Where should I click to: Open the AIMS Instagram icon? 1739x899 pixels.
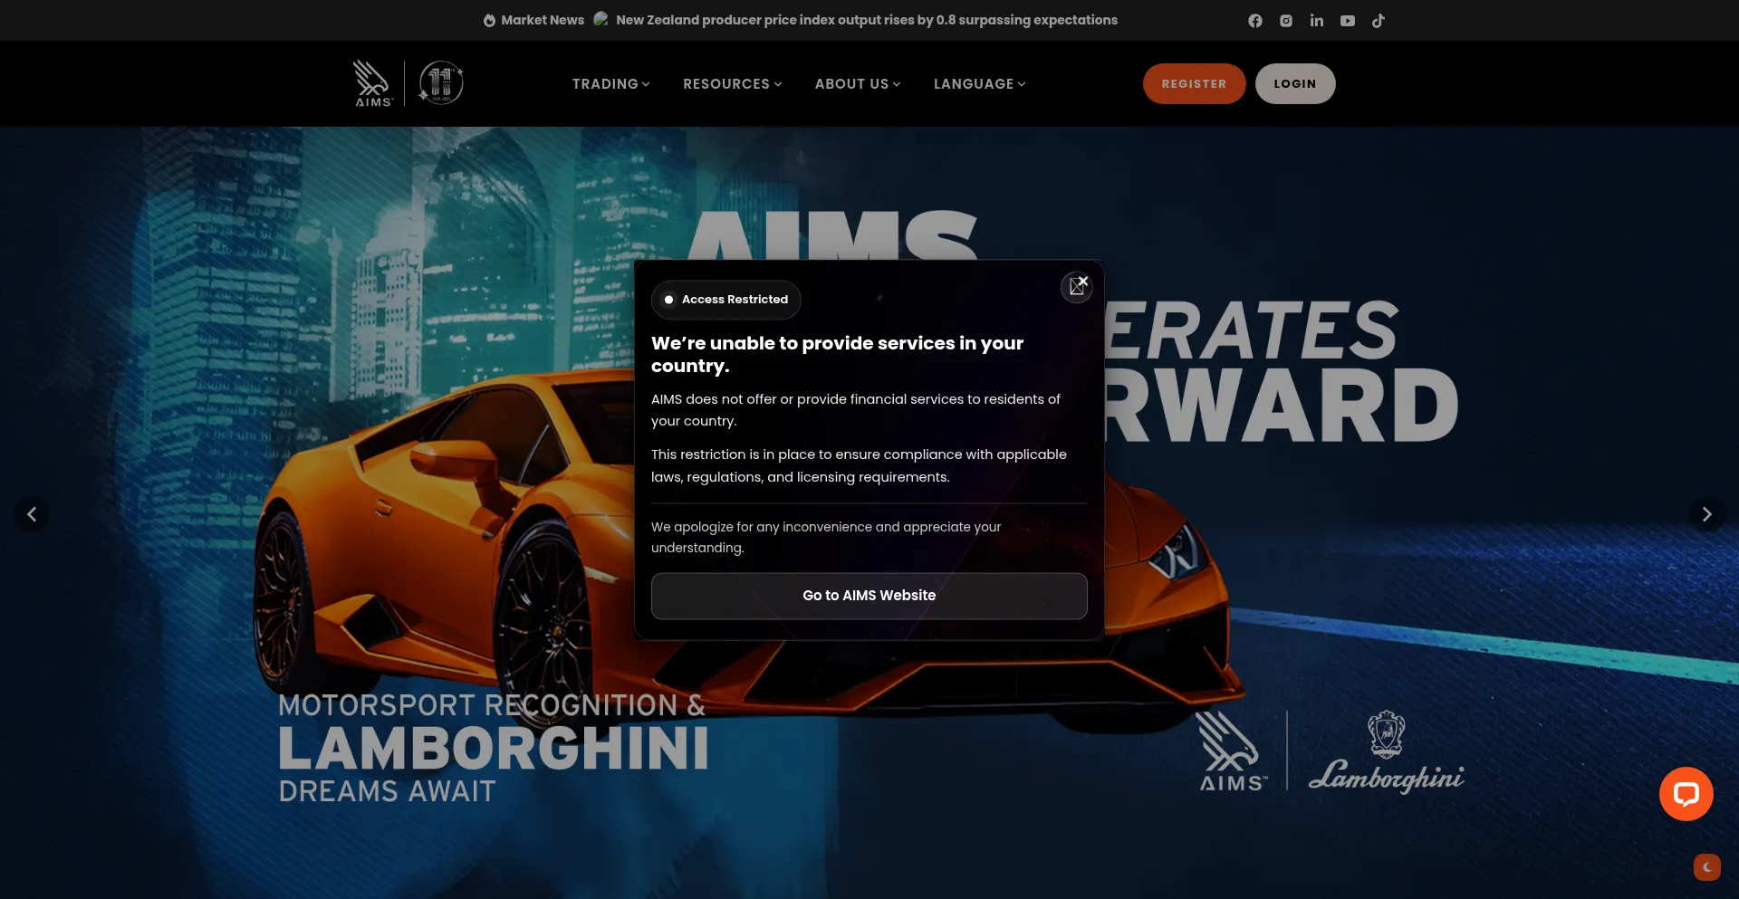point(1285,21)
